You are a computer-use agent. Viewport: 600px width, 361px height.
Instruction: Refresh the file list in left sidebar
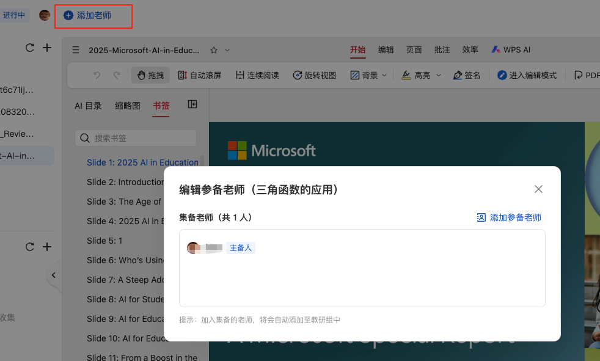pyautogui.click(x=29, y=47)
